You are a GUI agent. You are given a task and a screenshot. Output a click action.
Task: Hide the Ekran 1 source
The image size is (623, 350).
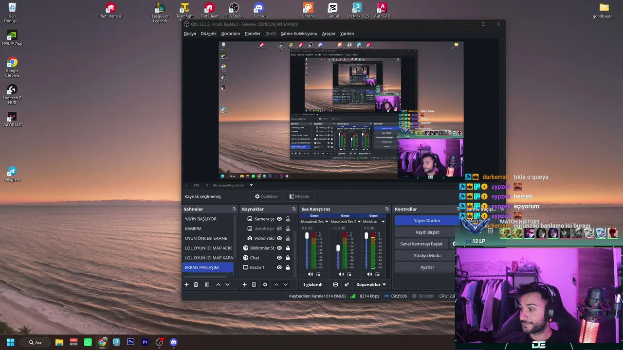click(x=279, y=267)
